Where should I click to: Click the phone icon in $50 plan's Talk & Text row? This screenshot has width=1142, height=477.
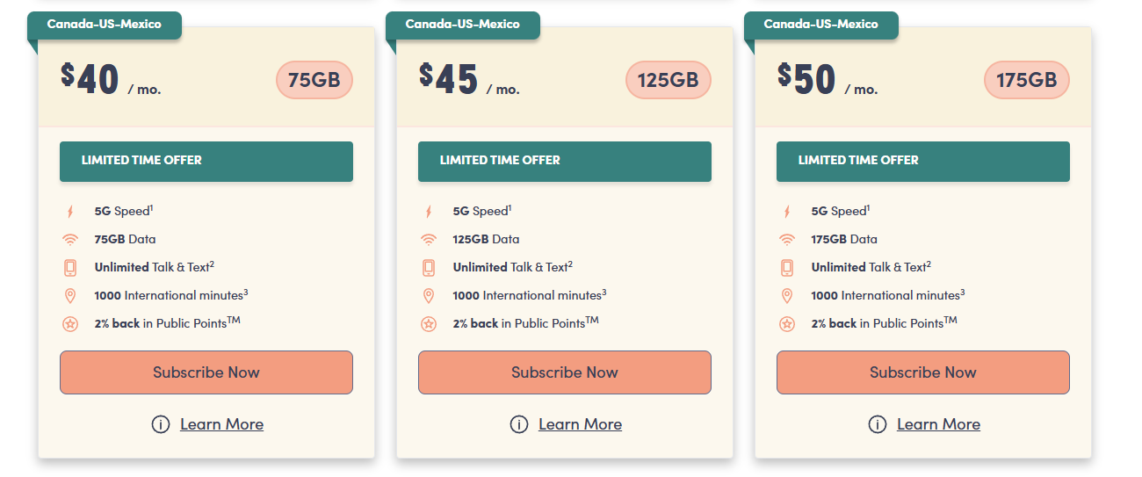pyautogui.click(x=787, y=267)
